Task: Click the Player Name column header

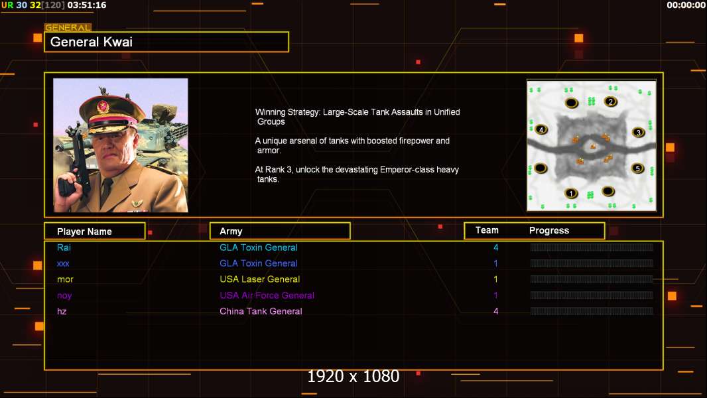Action: point(95,232)
